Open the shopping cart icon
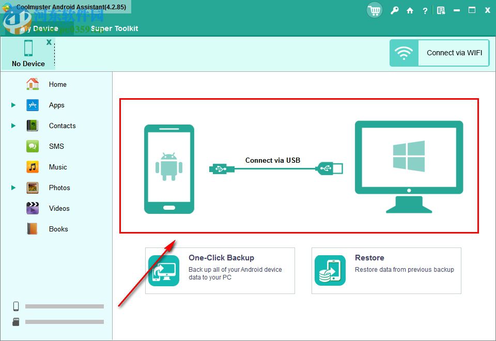 374,10
